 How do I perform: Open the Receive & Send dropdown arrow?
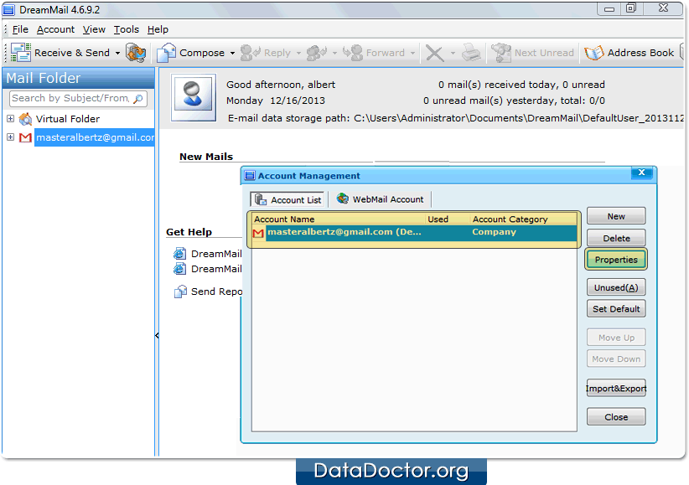tap(117, 53)
